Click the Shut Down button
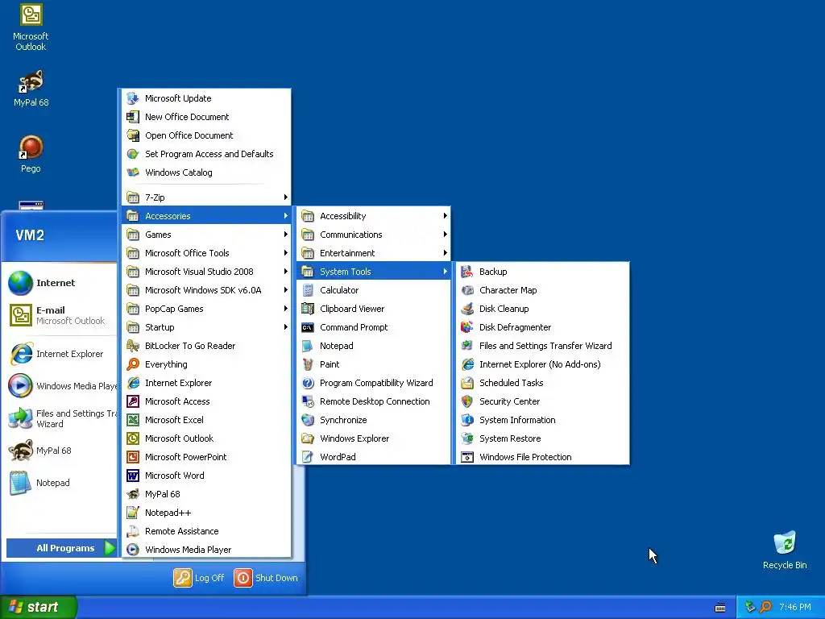Viewport: 825px width, 619px height. tap(266, 577)
